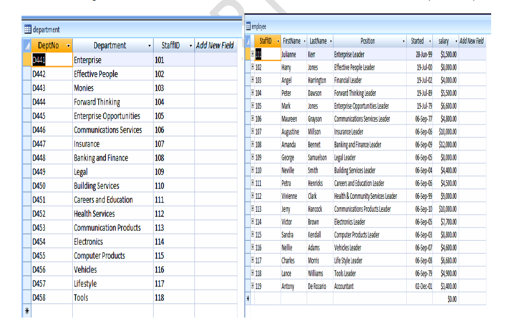
Task: Open the FirstName column dropdown arrow
Action: pyautogui.click(x=304, y=41)
